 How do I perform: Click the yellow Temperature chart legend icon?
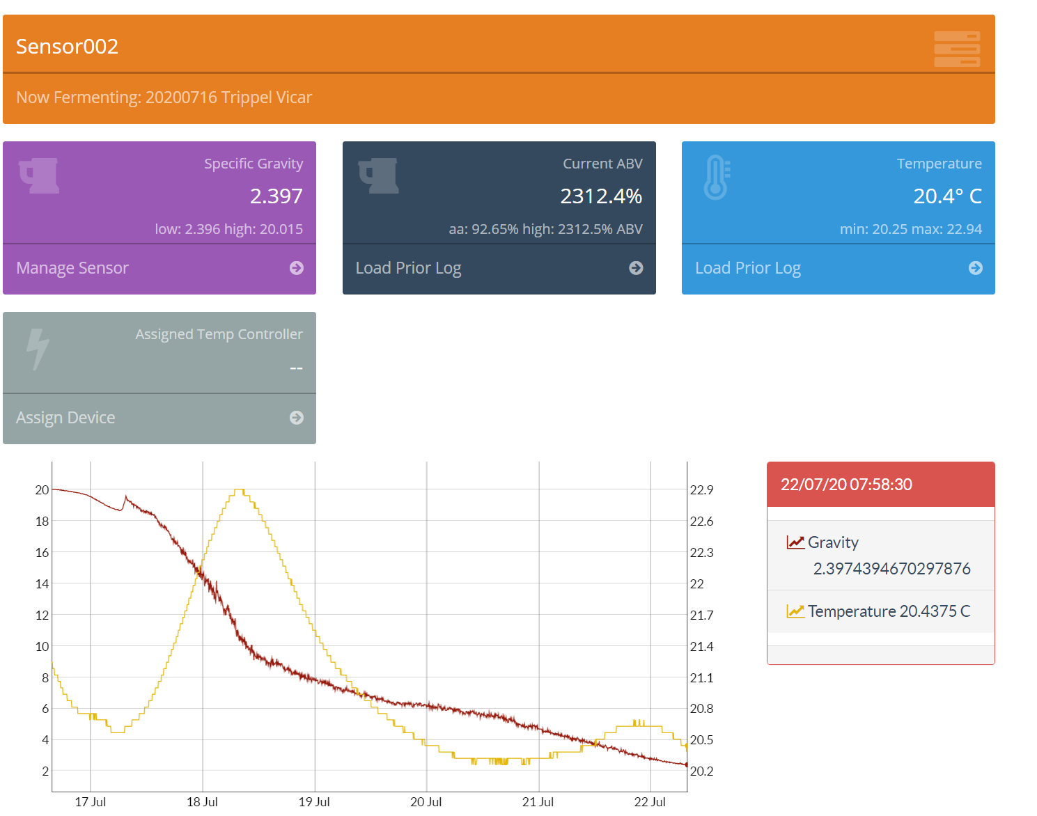pyautogui.click(x=795, y=611)
